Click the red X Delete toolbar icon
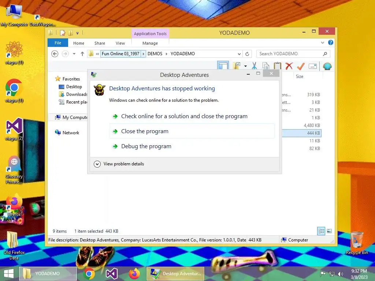The height and width of the screenshot is (281, 375). (289, 66)
